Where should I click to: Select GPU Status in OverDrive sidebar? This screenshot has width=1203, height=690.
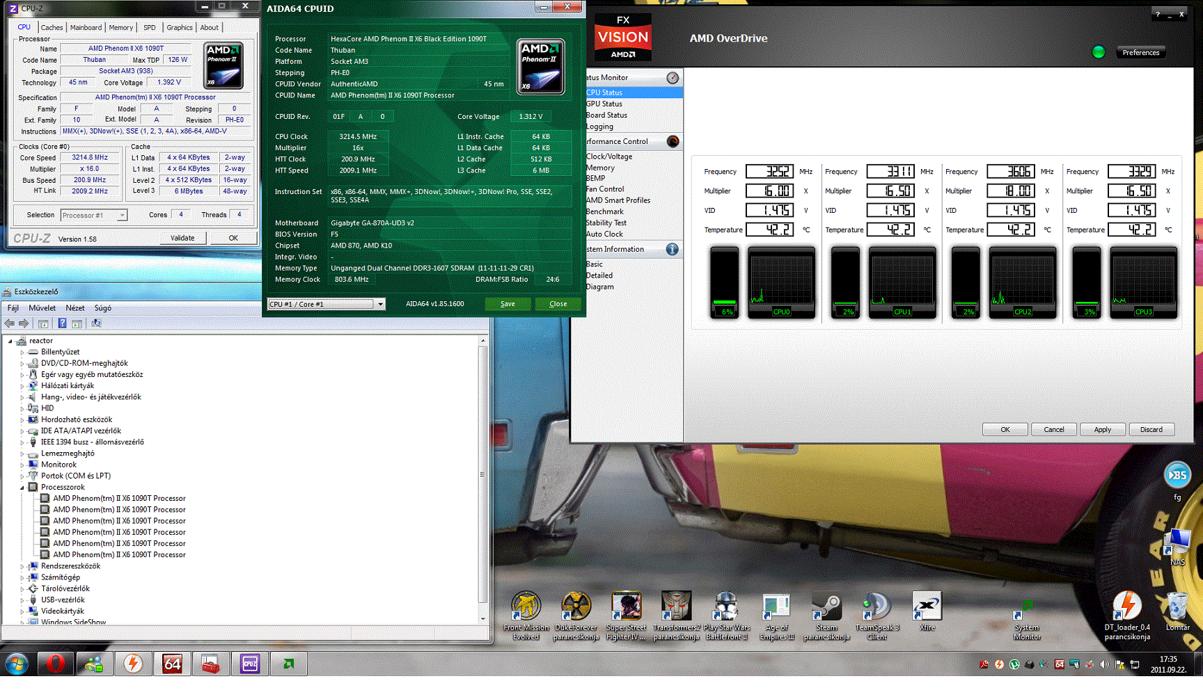(604, 104)
